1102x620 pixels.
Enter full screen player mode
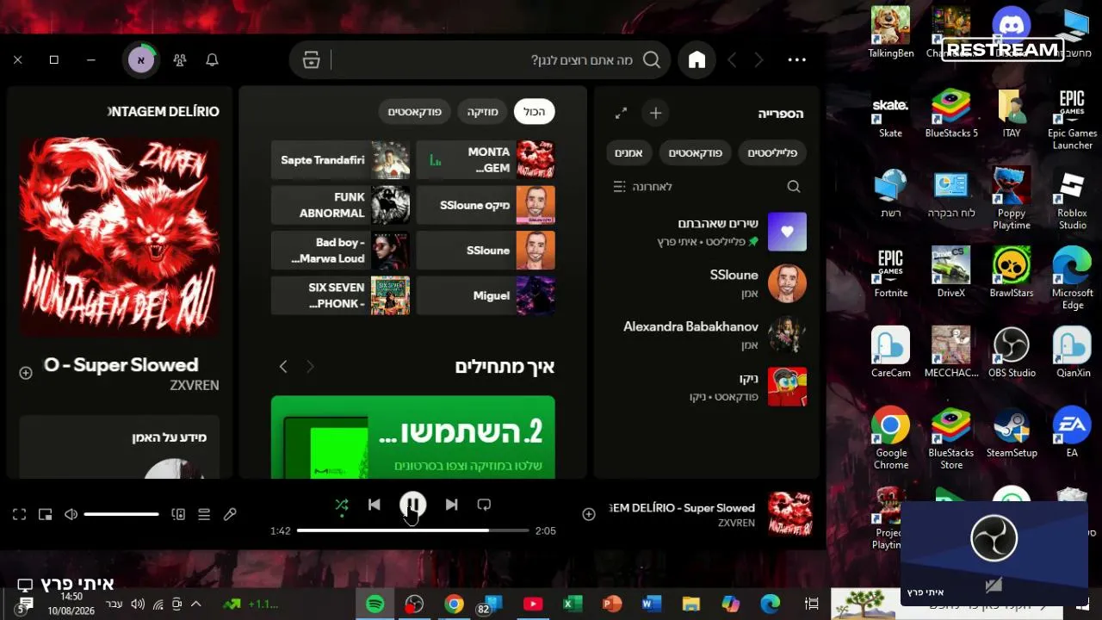[x=19, y=514]
